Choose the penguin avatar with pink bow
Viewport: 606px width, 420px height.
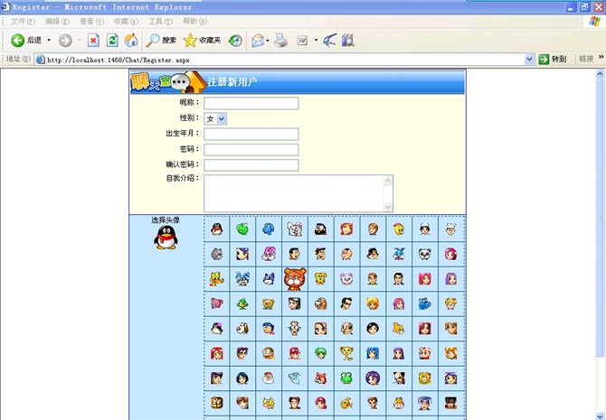tap(216, 329)
